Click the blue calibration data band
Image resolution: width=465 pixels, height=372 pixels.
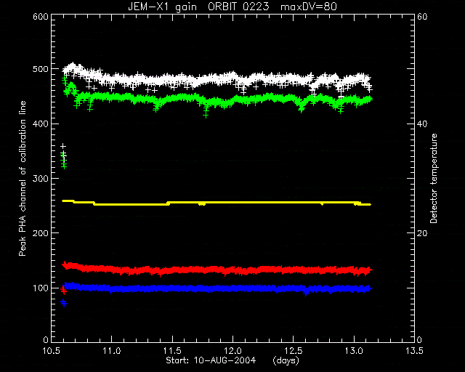217,288
